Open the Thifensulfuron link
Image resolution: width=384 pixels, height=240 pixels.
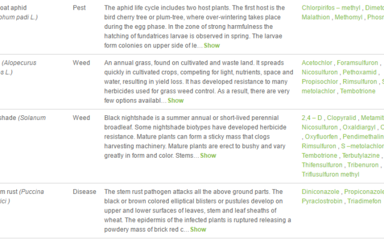point(322,165)
